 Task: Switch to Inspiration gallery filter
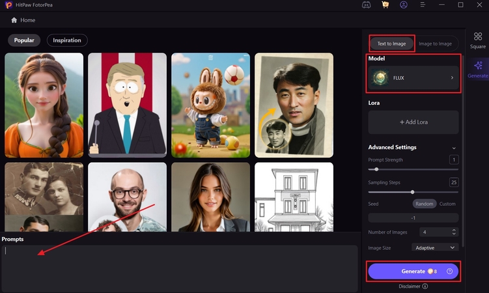[x=66, y=40]
